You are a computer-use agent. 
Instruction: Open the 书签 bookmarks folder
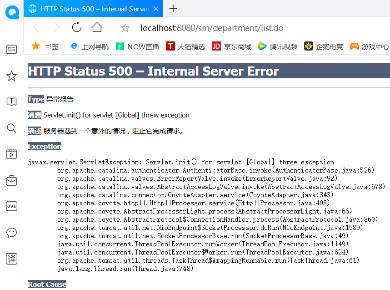click(x=45, y=46)
